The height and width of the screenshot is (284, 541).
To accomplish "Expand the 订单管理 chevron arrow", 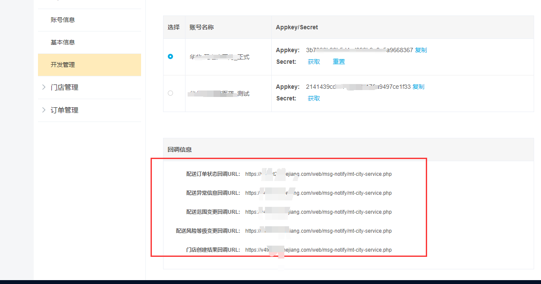I will [x=44, y=110].
